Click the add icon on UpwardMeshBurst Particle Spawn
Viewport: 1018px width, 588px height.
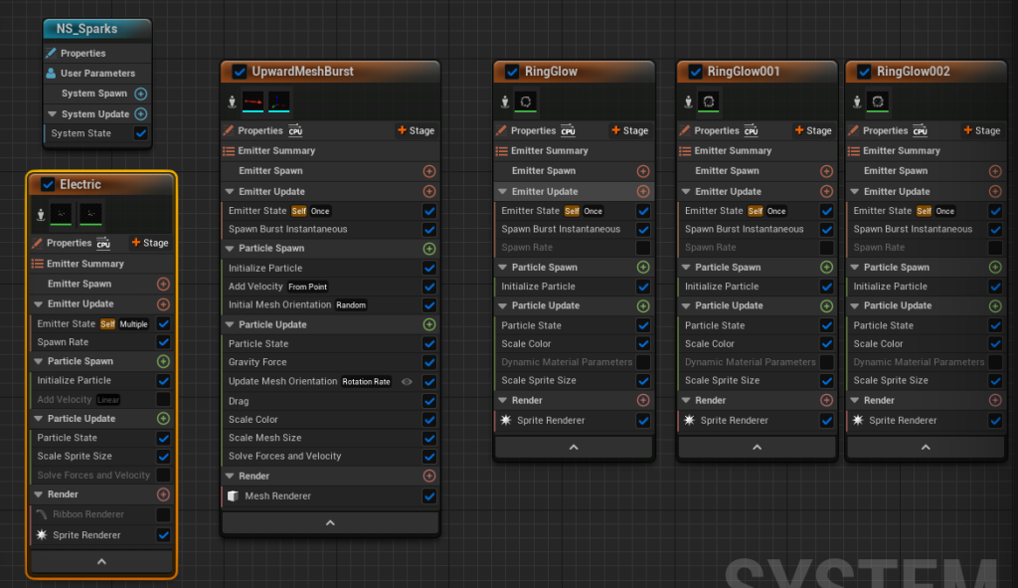[429, 248]
